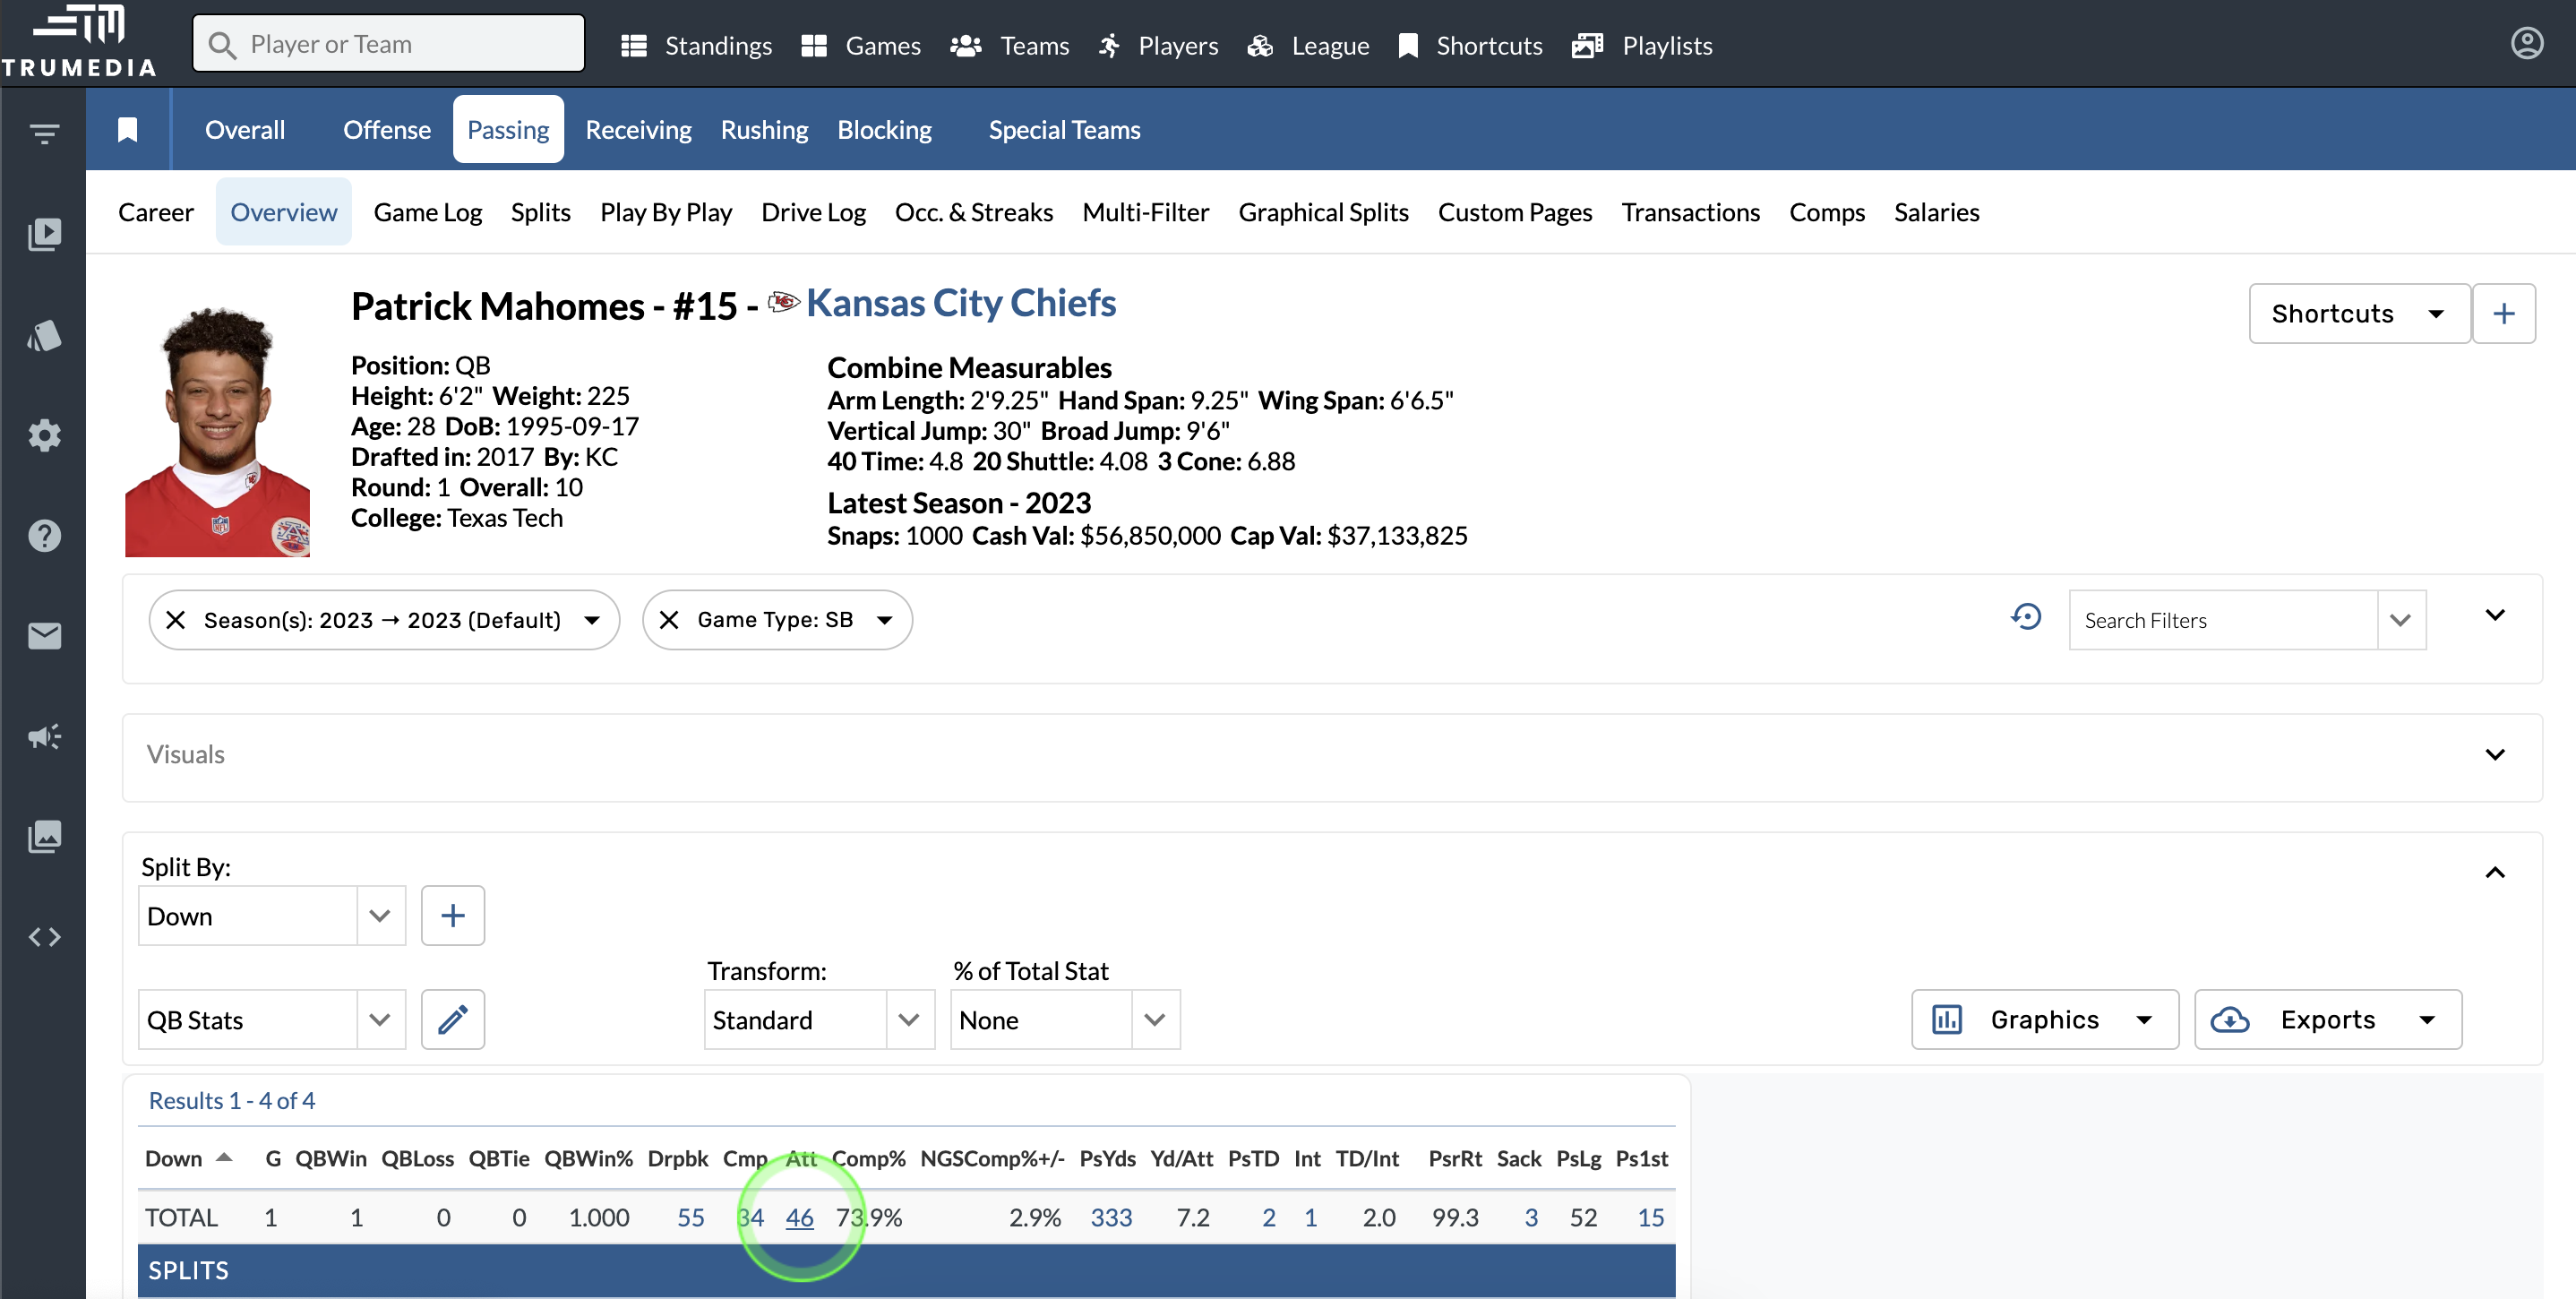Click the video library sidebar icon

click(44, 234)
